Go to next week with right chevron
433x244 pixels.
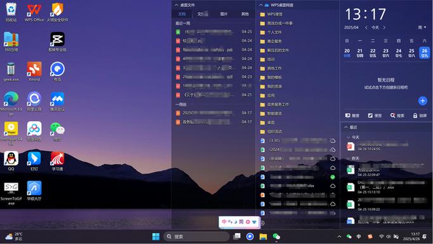384,27
